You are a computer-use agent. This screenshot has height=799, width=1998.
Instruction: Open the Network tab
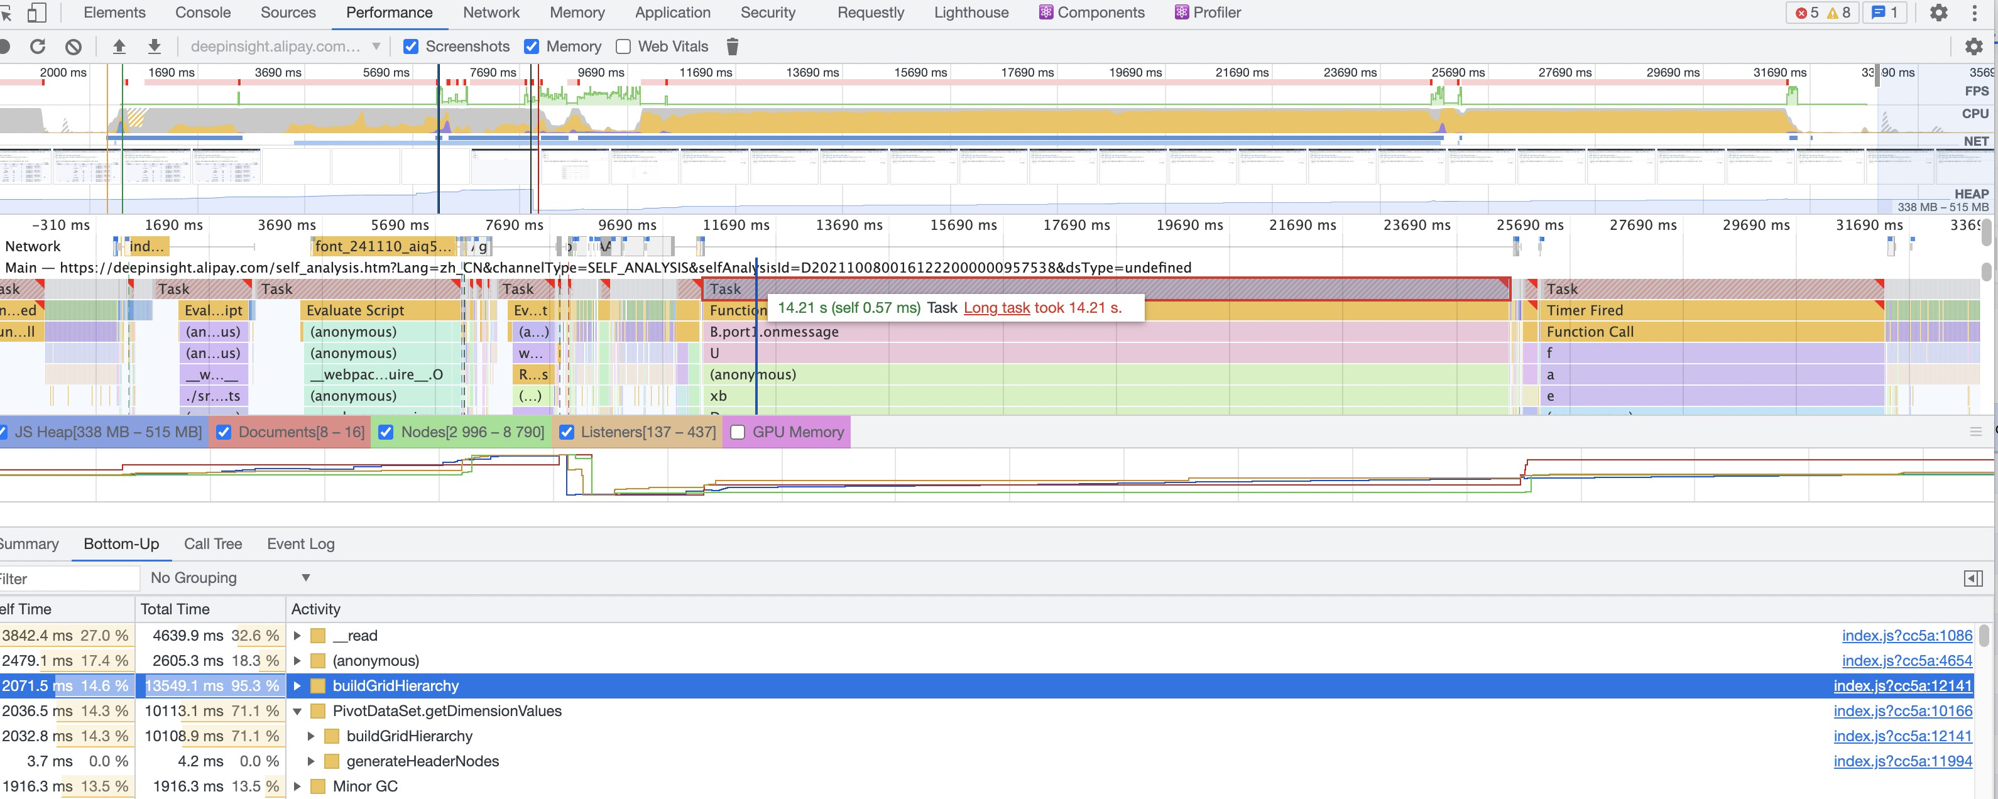pos(491,13)
